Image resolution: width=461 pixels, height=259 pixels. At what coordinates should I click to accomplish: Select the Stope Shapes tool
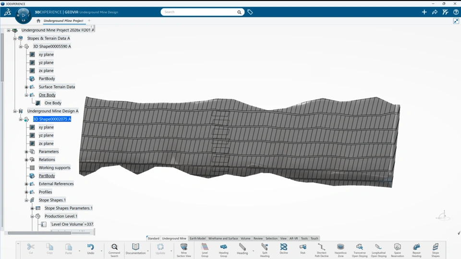point(436,250)
